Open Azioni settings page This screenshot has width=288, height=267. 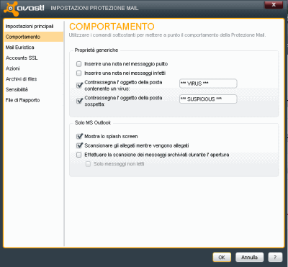click(13, 68)
